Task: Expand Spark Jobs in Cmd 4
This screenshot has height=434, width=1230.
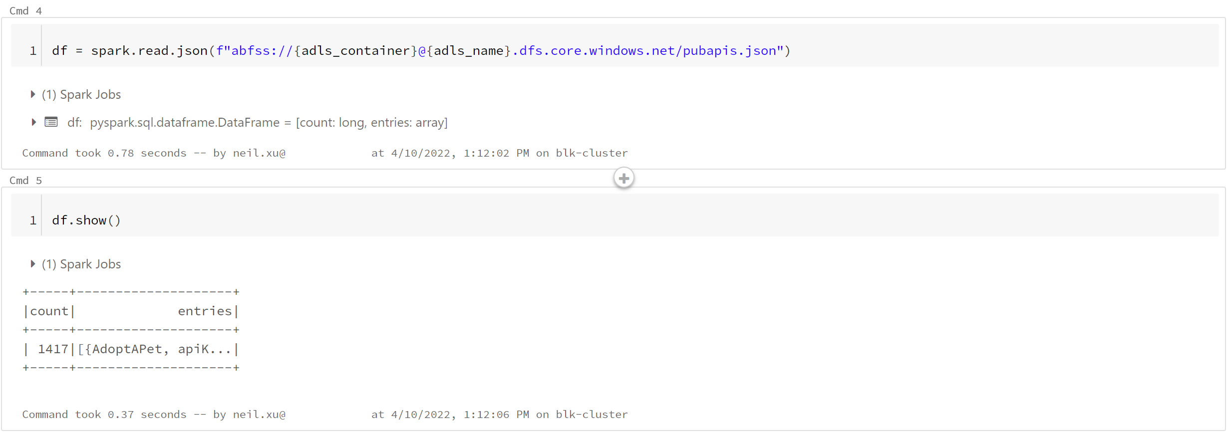Action: point(33,94)
